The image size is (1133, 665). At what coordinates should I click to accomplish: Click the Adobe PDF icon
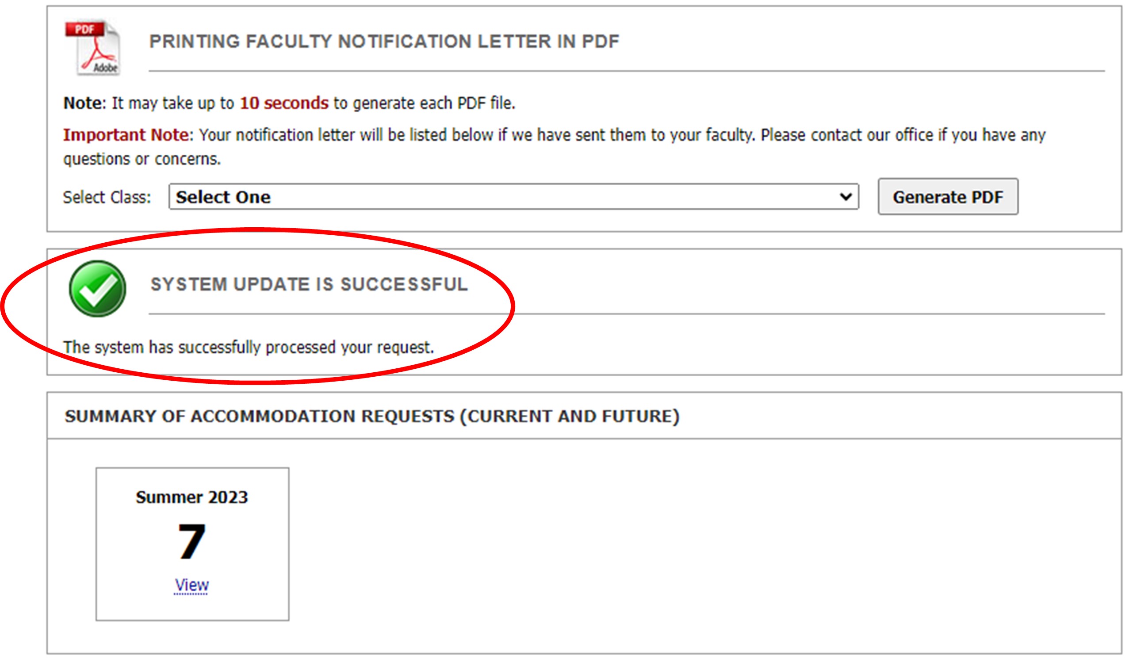pyautogui.click(x=92, y=48)
